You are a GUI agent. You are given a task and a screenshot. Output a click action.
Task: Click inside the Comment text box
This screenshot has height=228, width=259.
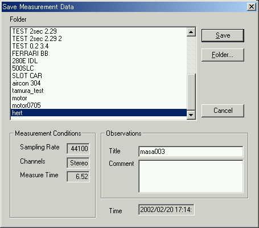191,176
